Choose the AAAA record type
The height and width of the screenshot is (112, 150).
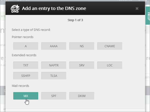click(x=54, y=46)
